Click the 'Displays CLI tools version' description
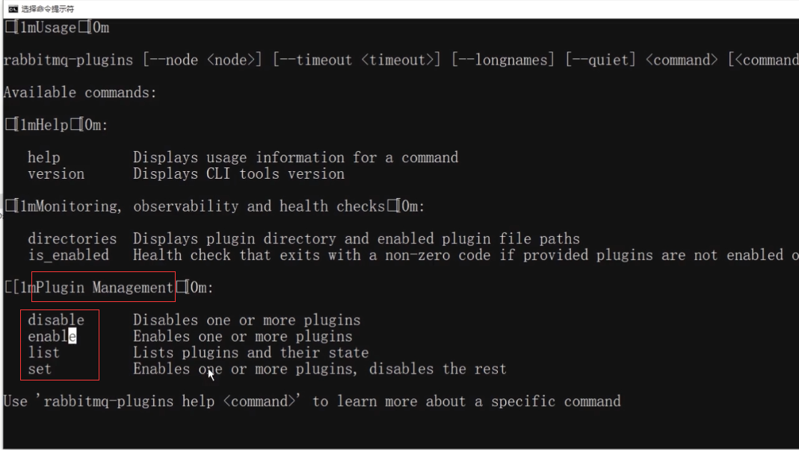799x450 pixels. pos(239,173)
